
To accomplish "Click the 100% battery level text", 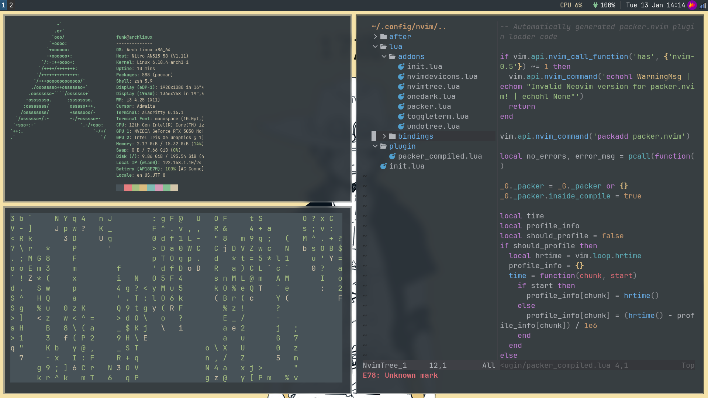I will click(608, 5).
